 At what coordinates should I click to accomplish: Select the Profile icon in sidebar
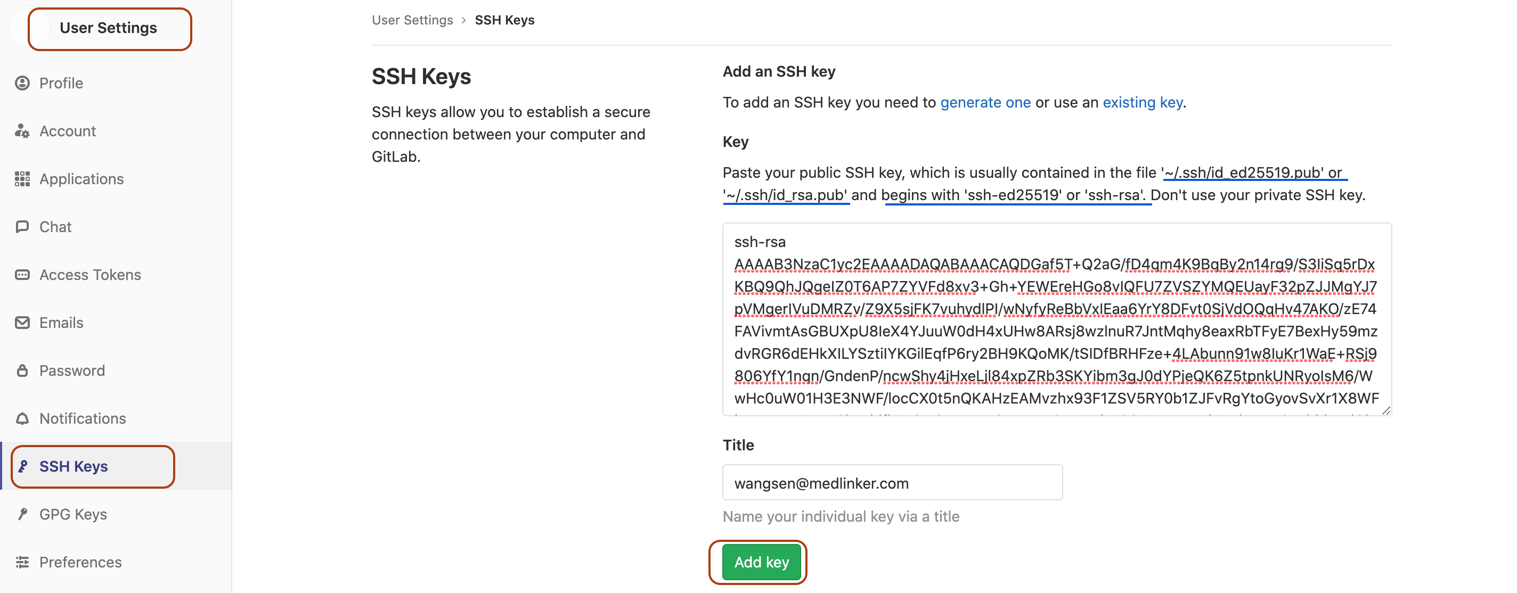click(22, 83)
